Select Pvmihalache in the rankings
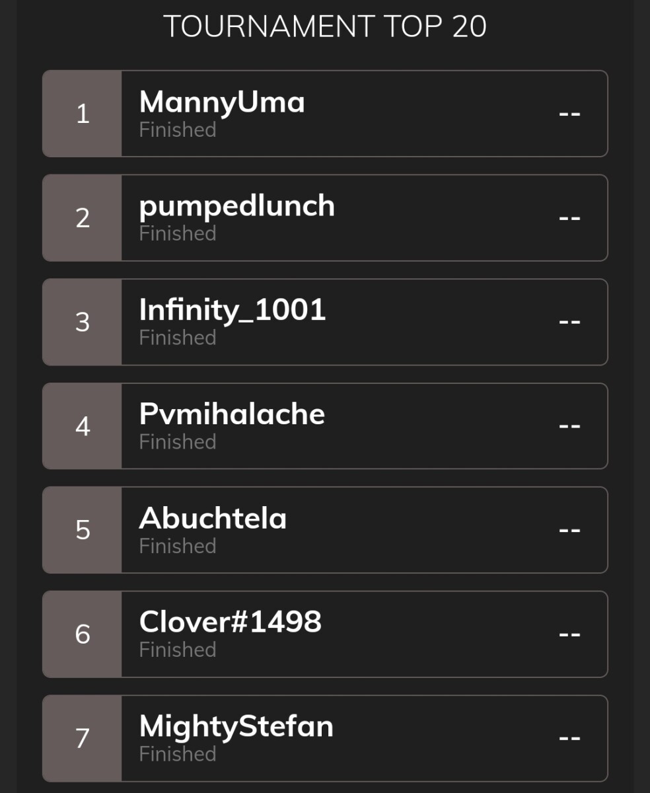This screenshot has width=650, height=793. [325, 426]
